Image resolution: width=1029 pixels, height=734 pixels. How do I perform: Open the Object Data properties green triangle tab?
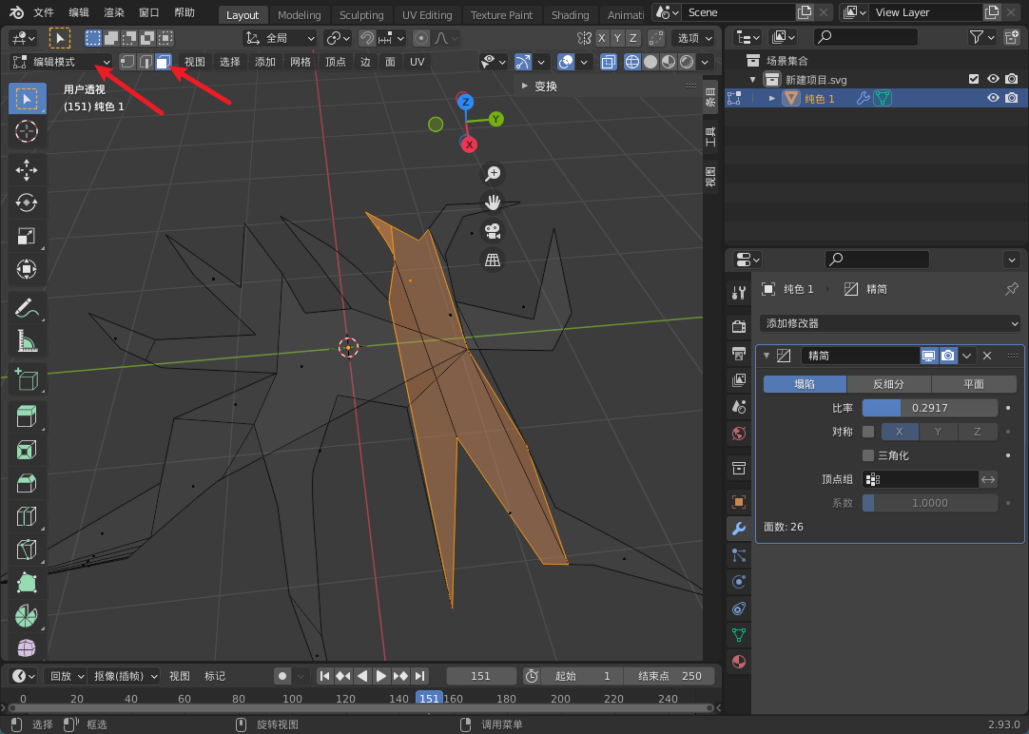(739, 635)
